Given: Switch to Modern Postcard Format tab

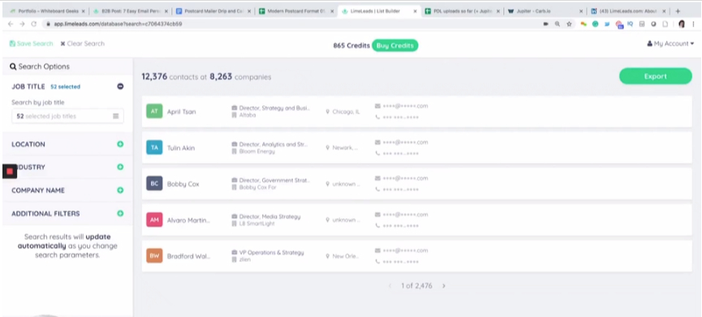Looking at the screenshot, I should click(297, 11).
